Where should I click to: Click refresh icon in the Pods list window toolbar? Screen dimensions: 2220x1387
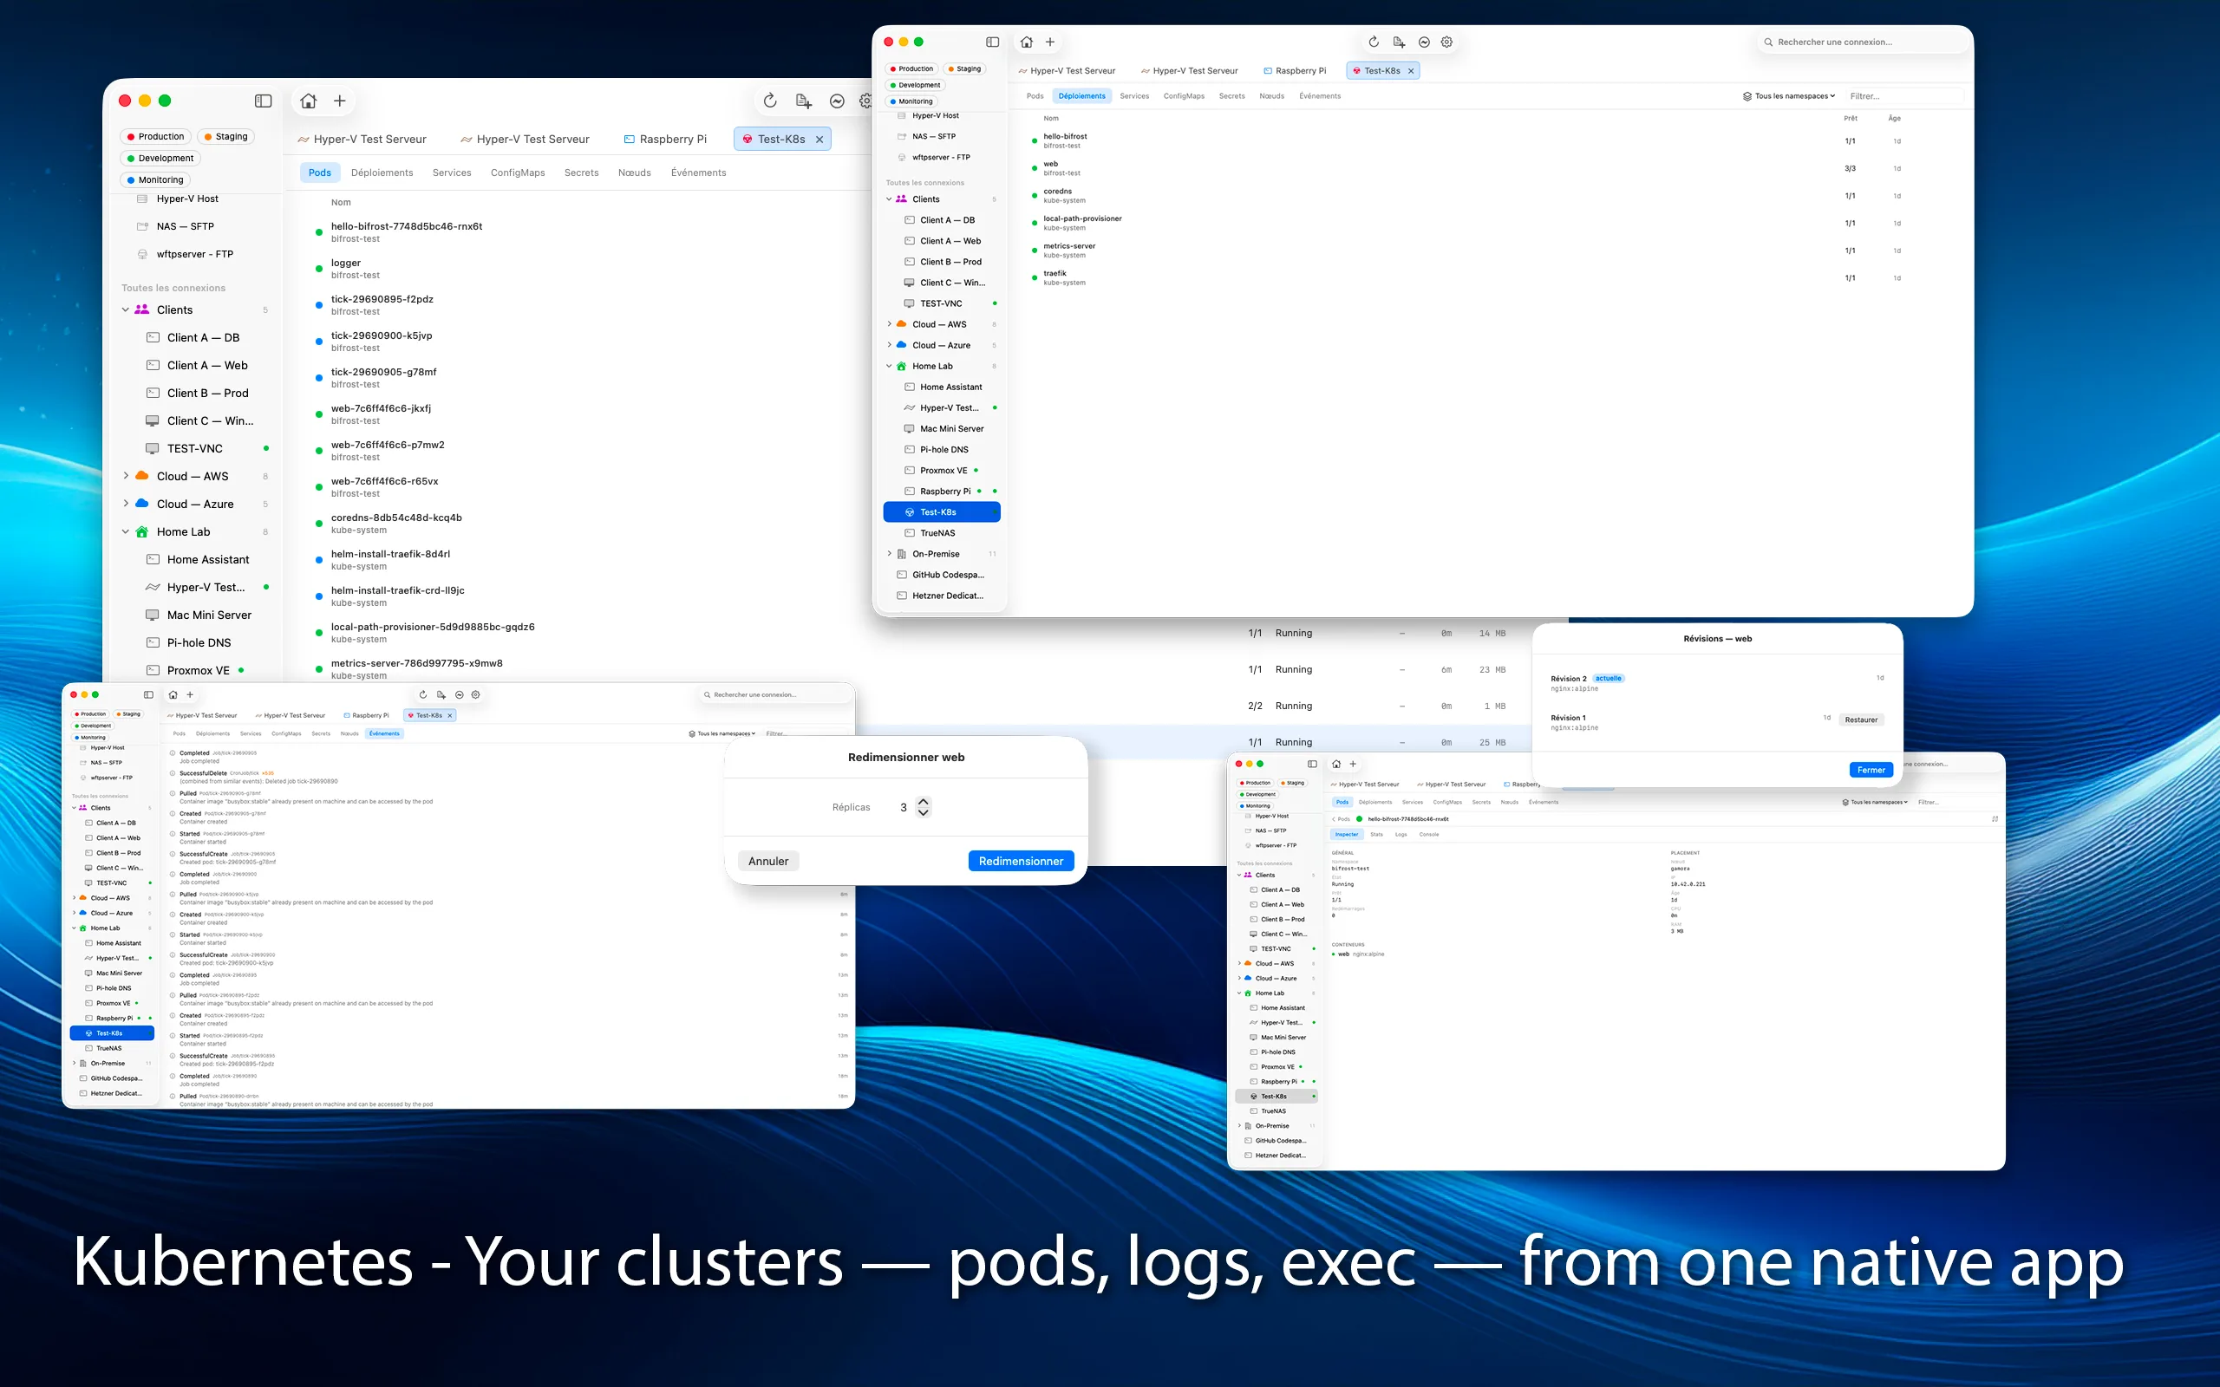coord(770,101)
